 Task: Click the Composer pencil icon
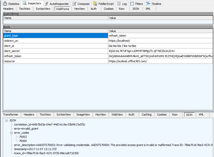tap(74, 4)
